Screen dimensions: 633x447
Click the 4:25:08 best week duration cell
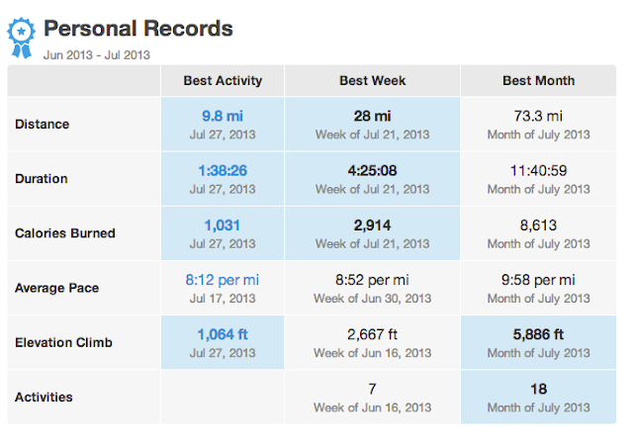coord(373,170)
